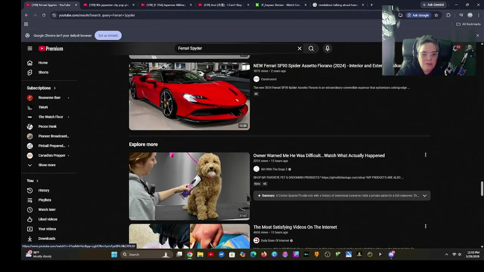The width and height of the screenshot is (484, 272).
Task: View site information in the address bar
Action: pos(54,15)
